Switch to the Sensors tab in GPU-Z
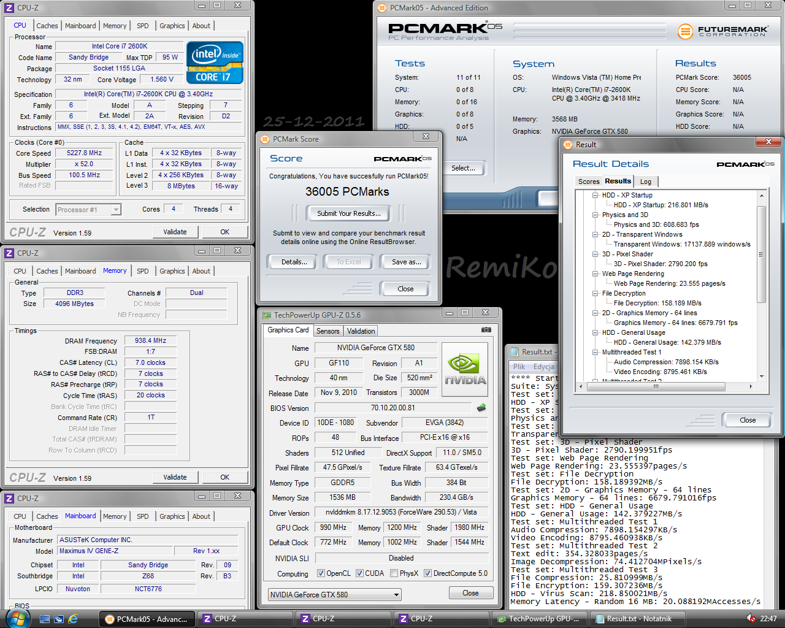785x628 pixels. (327, 331)
